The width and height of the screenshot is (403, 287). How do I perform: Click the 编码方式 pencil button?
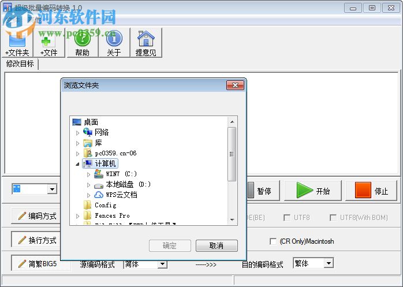click(36, 216)
